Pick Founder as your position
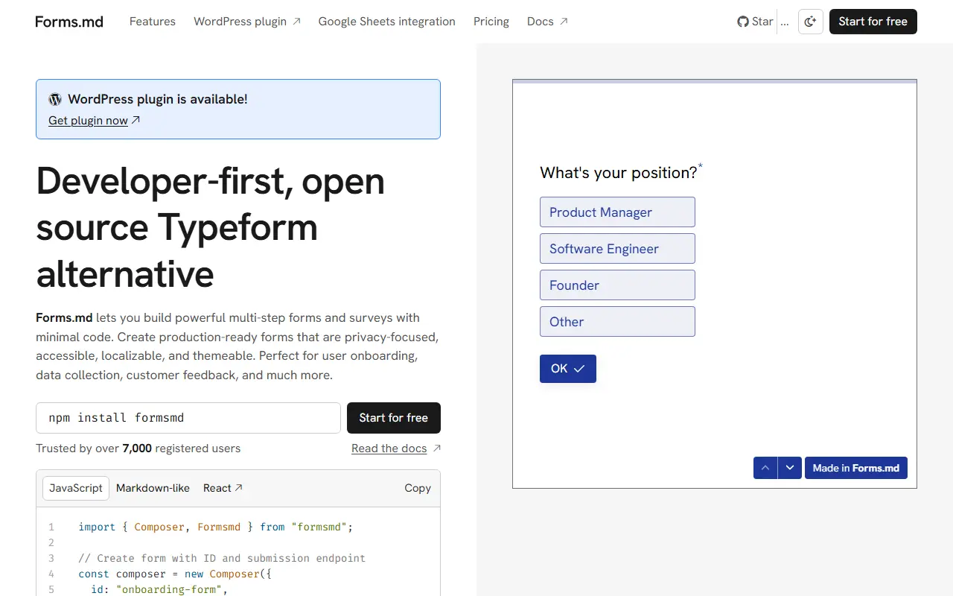 click(617, 285)
